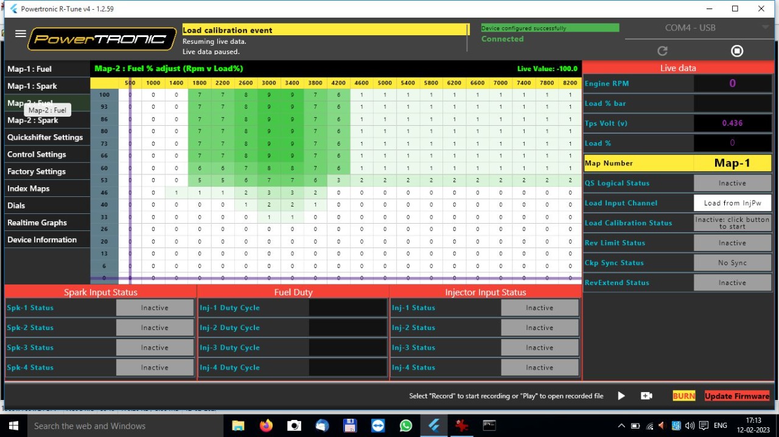The height and width of the screenshot is (437, 779).
Task: Click the Play recorded file icon
Action: (x=621, y=396)
